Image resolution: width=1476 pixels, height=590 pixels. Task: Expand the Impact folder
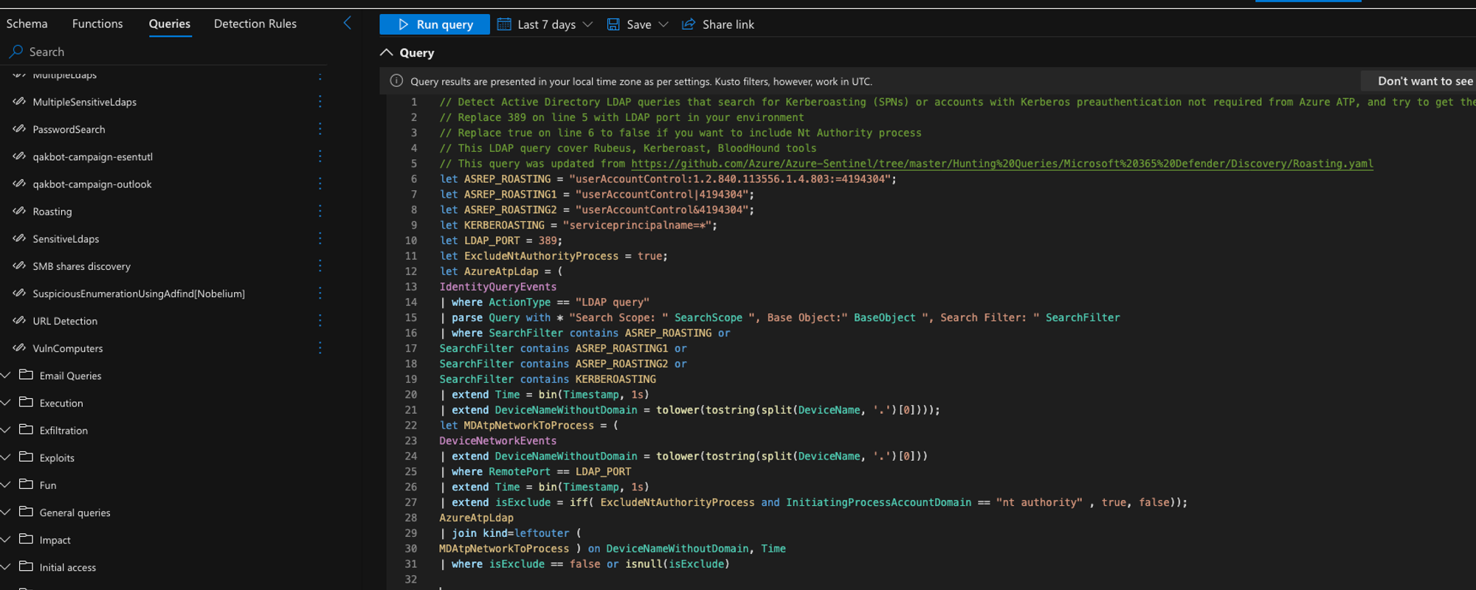click(6, 539)
